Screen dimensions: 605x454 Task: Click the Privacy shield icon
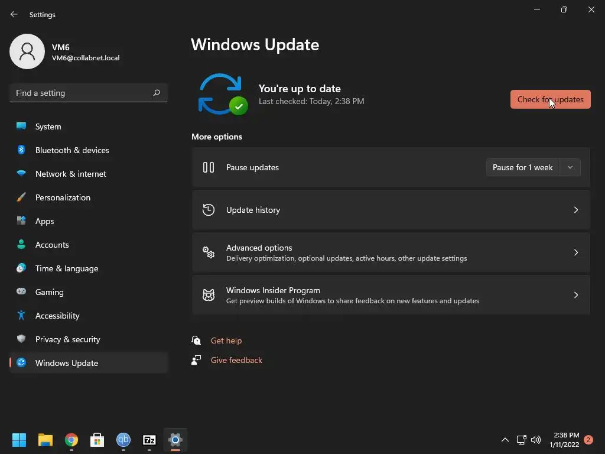[x=21, y=339]
